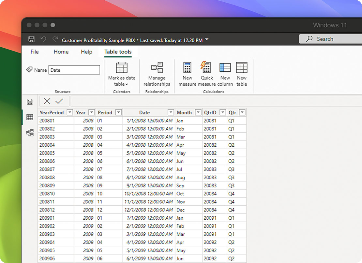
Task: Open the YearPeriod column filter dropdown
Action: point(69,112)
